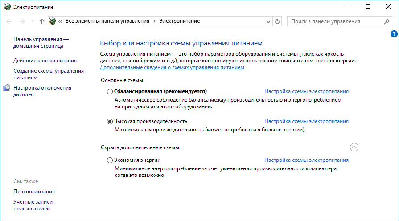399x221 pixels.
Task: Select the Сбалансированная power plan
Action: [x=110, y=91]
